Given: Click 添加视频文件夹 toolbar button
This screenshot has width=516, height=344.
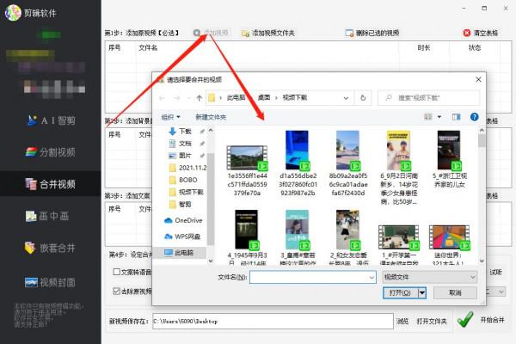Looking at the screenshot, I should coord(268,33).
